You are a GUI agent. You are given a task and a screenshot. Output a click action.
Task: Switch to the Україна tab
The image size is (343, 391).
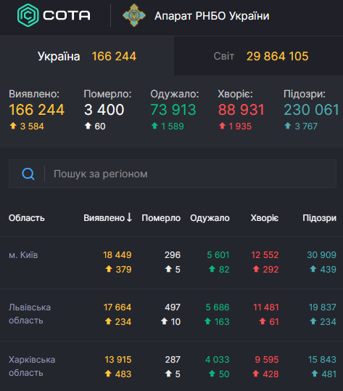click(87, 56)
